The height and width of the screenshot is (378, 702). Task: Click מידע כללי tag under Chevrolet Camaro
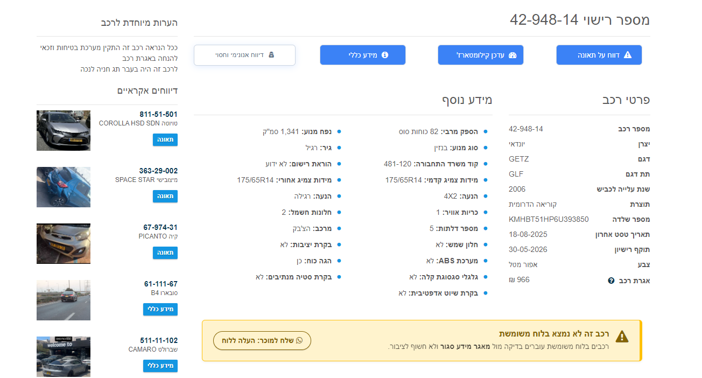click(x=160, y=366)
